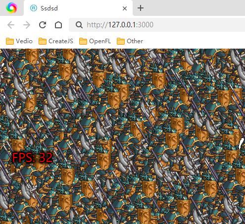Open the OpenFL bookmarks folder
Image resolution: width=245 pixels, height=224 pixels.
[95, 41]
